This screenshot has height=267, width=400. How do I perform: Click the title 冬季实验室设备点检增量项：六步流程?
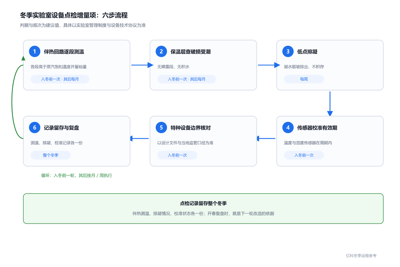coord(74,15)
